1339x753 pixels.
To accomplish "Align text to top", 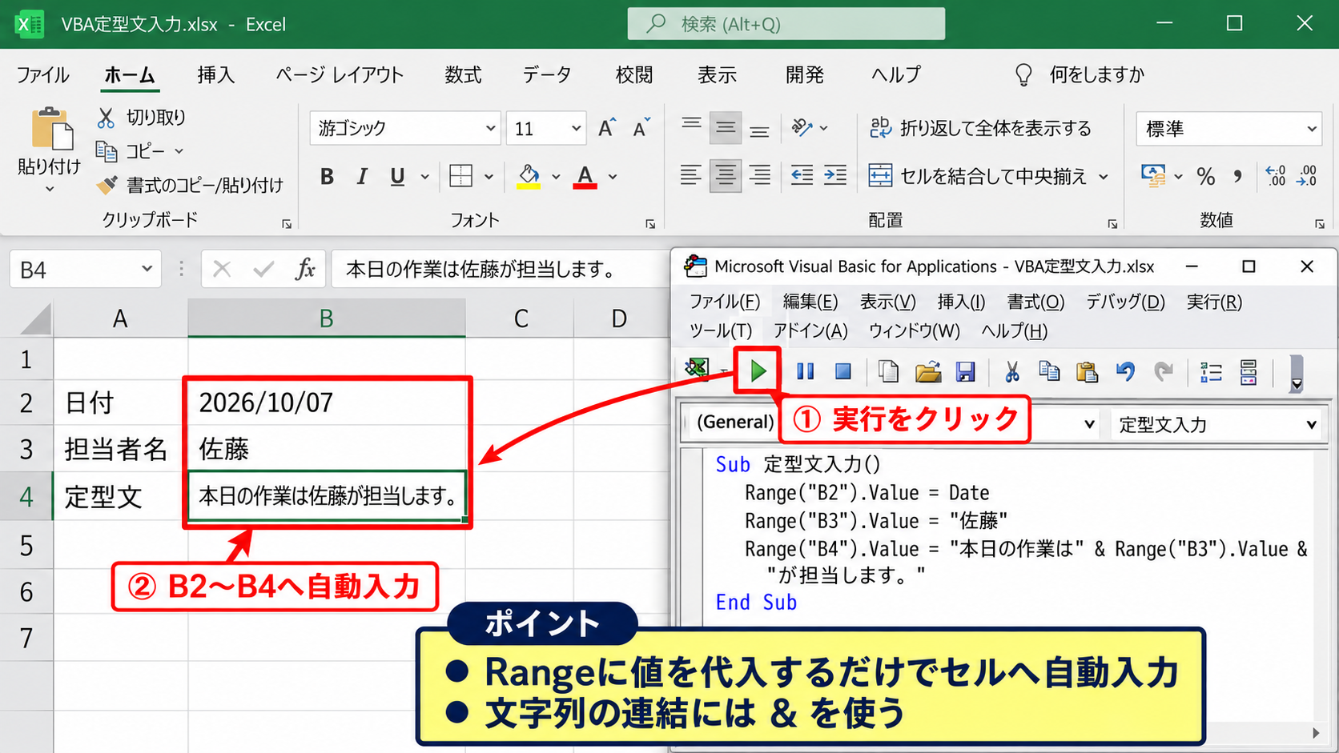I will pyautogui.click(x=692, y=126).
